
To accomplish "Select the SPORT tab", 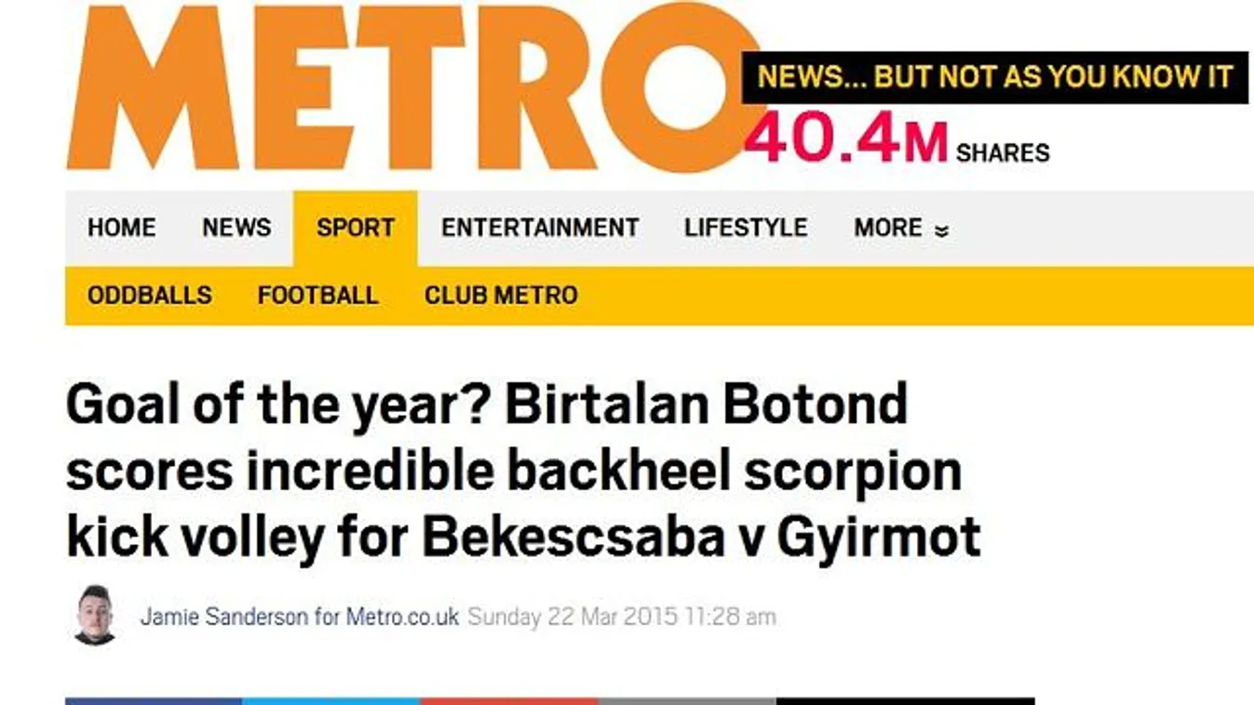I will (356, 228).
